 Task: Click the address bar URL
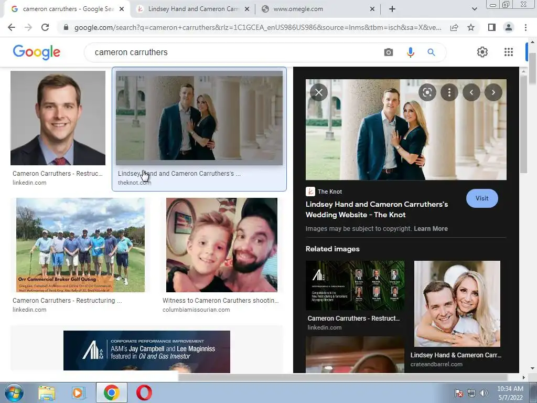tap(257, 27)
